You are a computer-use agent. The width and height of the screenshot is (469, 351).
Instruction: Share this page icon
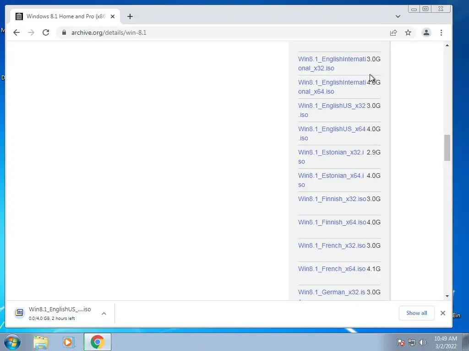point(393,32)
